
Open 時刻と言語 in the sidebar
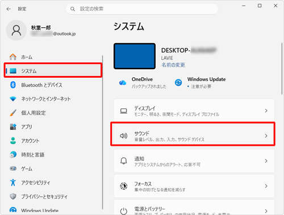(53, 155)
